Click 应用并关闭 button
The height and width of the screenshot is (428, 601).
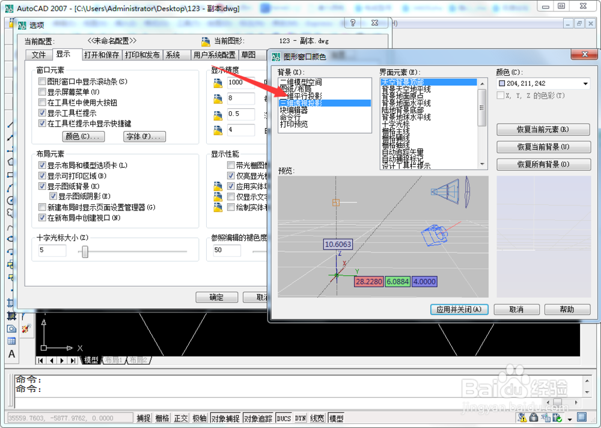[x=459, y=310]
